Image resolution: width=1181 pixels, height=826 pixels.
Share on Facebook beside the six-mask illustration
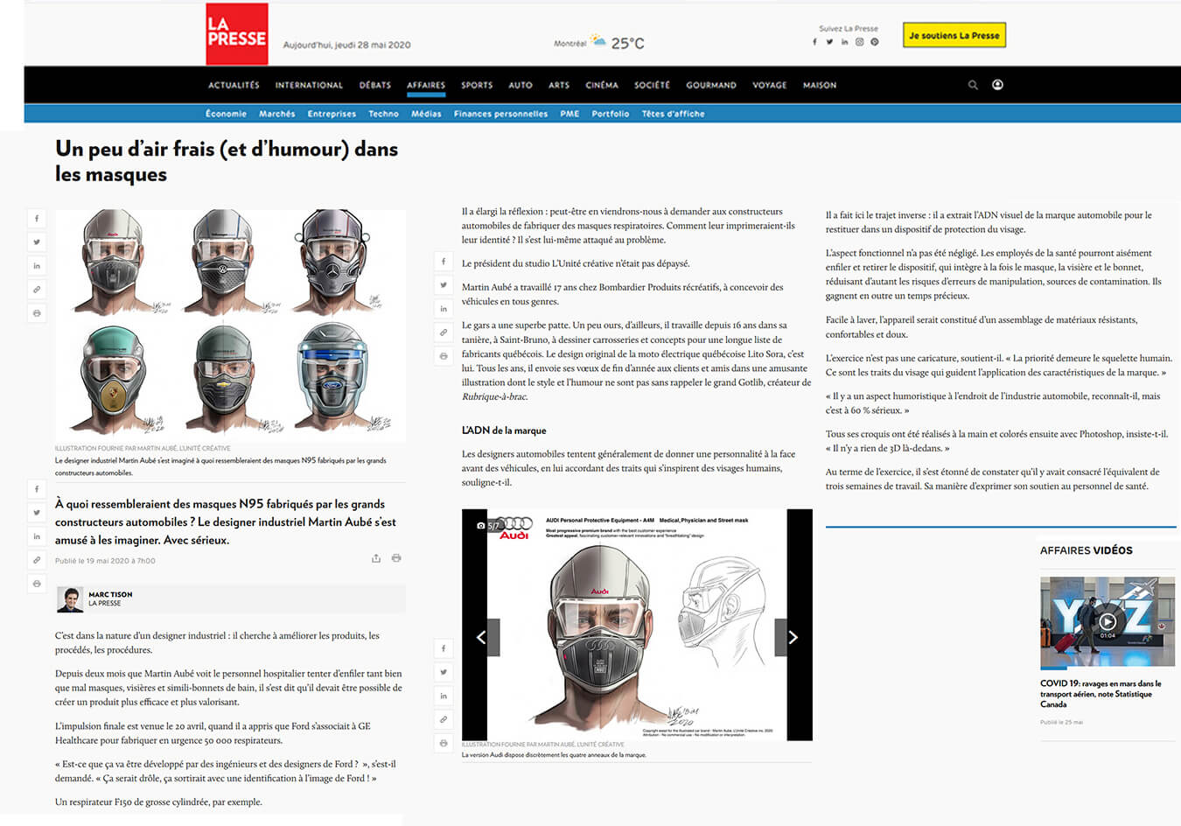pos(37,218)
